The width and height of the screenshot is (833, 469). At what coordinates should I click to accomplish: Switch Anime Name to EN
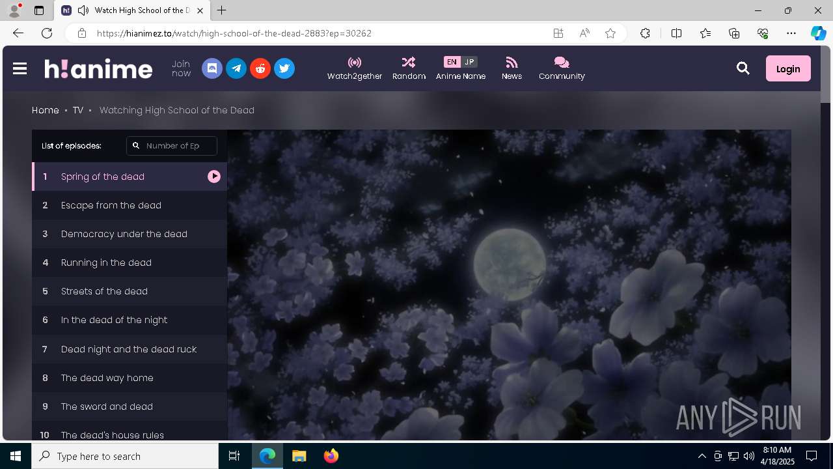(452, 62)
